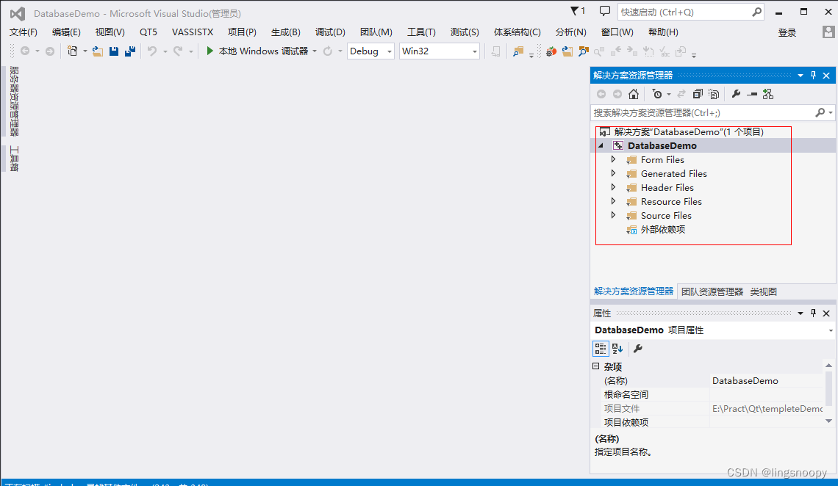838x486 pixels.
Task: Click the New Project toolbar icon
Action: coord(72,51)
